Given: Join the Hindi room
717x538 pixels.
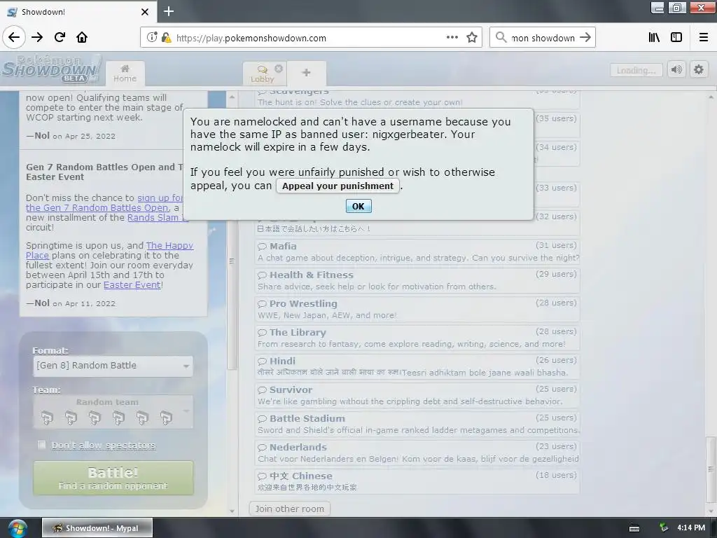Looking at the screenshot, I should (417, 367).
